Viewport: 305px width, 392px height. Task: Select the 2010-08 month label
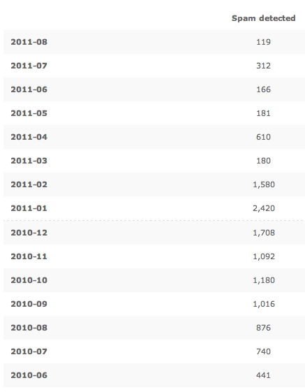coord(29,328)
